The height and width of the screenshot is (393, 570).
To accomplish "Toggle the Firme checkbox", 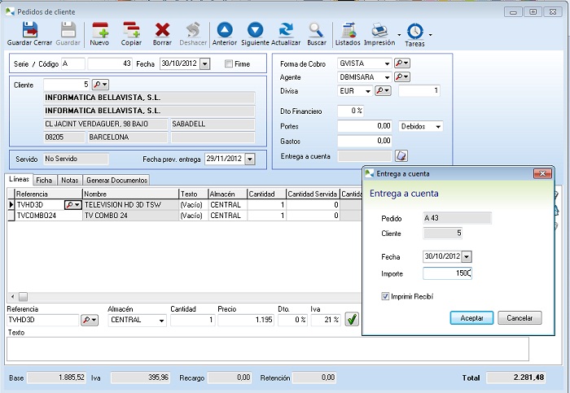I will pos(229,63).
